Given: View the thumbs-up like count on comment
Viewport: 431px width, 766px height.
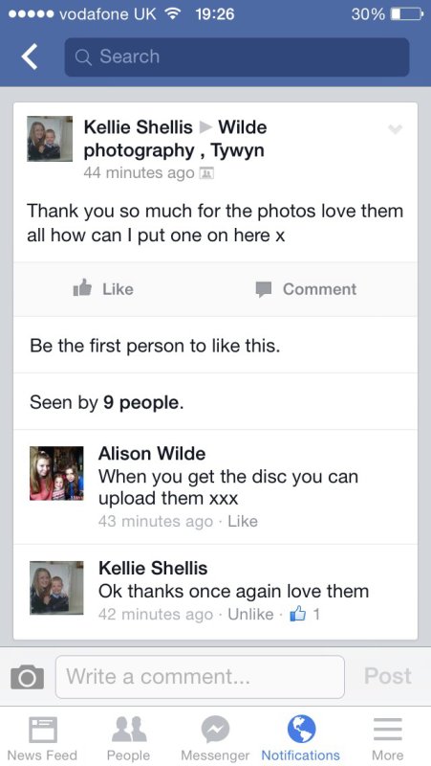Looking at the screenshot, I should point(305,614).
